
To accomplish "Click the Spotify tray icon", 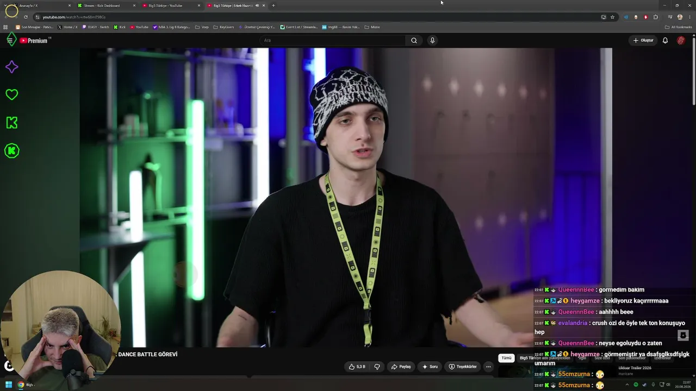I will coord(636,384).
